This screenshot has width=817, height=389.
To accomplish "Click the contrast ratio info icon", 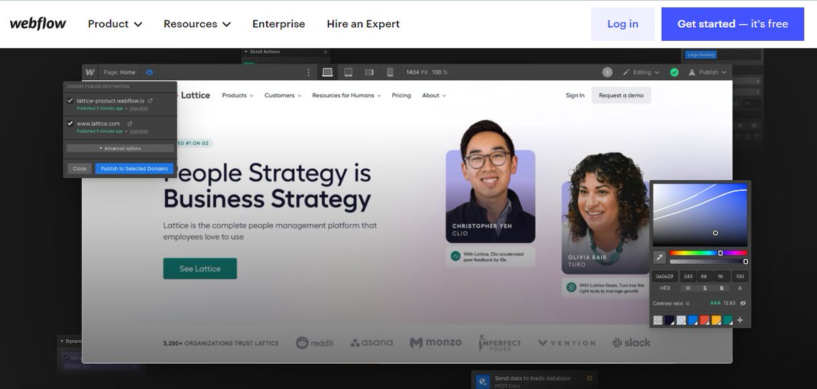I will 688,303.
